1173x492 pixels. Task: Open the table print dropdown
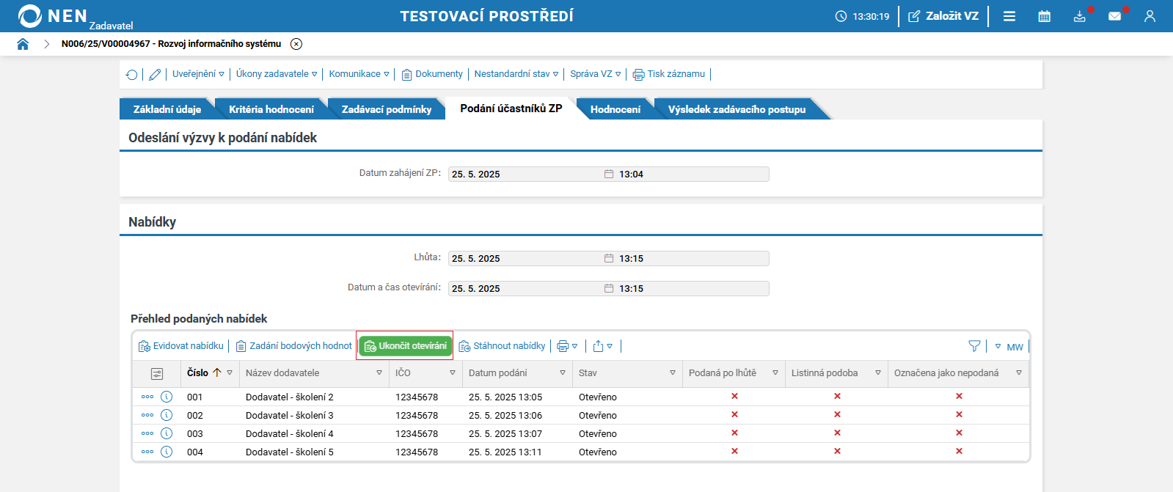coord(567,346)
